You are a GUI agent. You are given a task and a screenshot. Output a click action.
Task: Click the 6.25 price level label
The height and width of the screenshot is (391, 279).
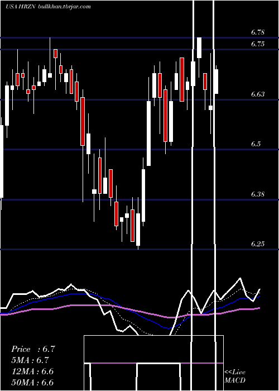pyautogui.click(x=258, y=244)
